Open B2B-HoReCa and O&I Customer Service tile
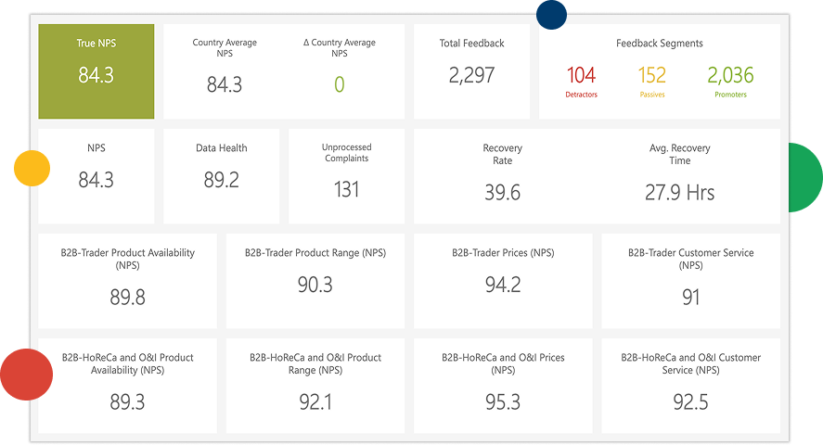This screenshot has width=823, height=445. coord(690,385)
